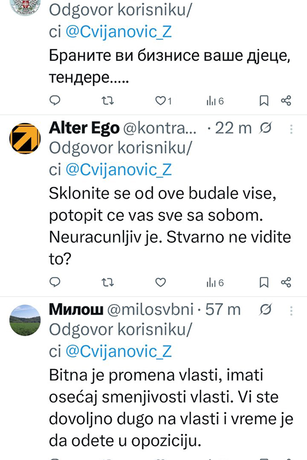Image resolution: width=307 pixels, height=460 pixels.
Task: Bookmark the Alter Ego tweet
Action: pyautogui.click(x=264, y=282)
